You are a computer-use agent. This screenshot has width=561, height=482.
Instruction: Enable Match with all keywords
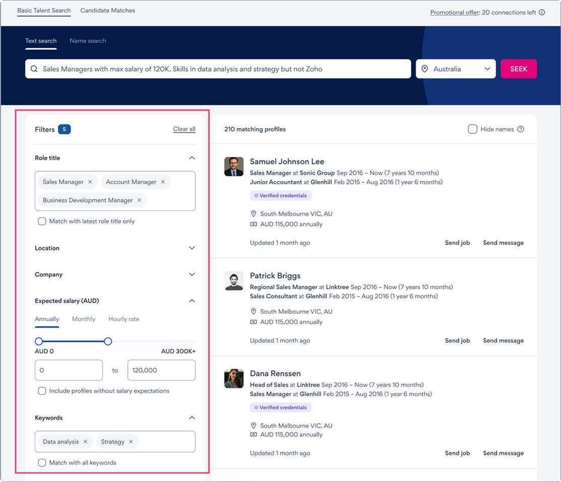[42, 463]
